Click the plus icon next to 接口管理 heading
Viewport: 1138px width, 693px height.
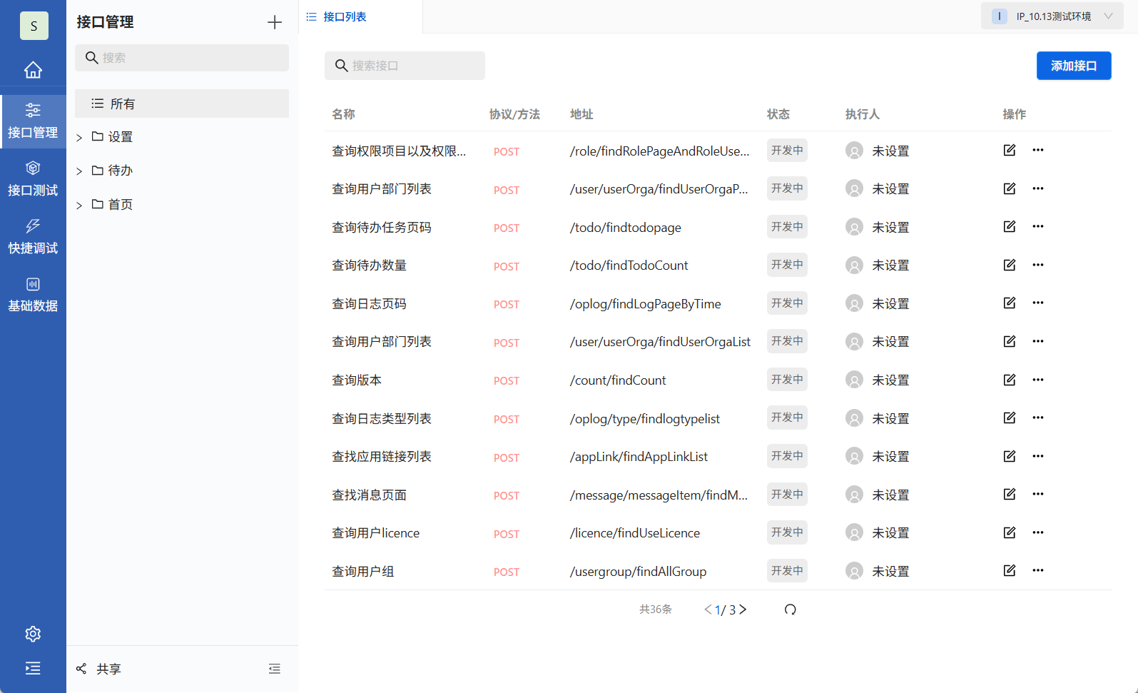pos(275,22)
